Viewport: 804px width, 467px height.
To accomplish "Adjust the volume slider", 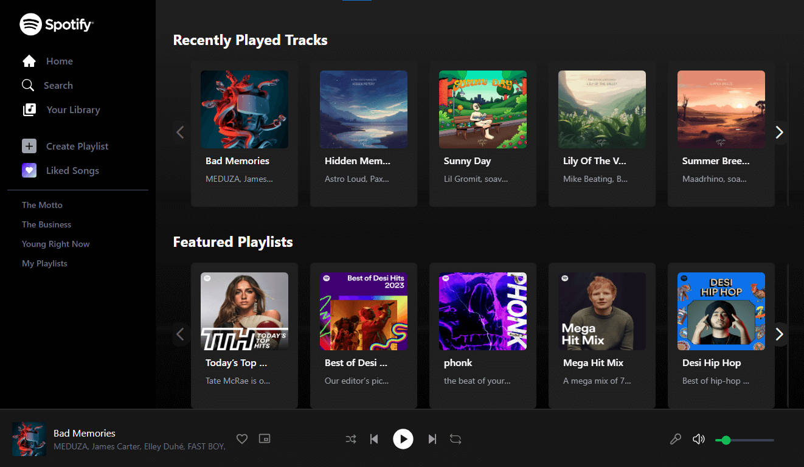I will click(x=744, y=440).
